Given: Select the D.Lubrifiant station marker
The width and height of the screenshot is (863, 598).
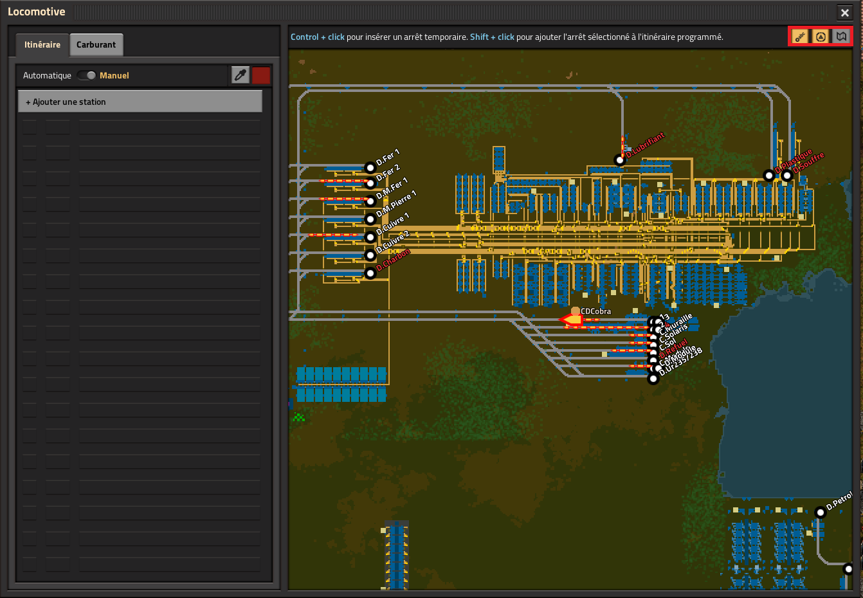Looking at the screenshot, I should (619, 159).
